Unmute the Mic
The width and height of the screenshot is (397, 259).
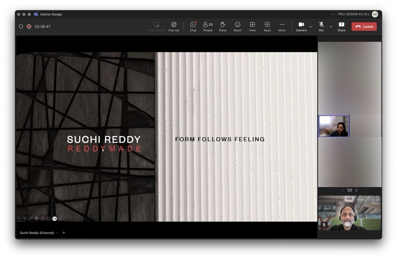[321, 27]
